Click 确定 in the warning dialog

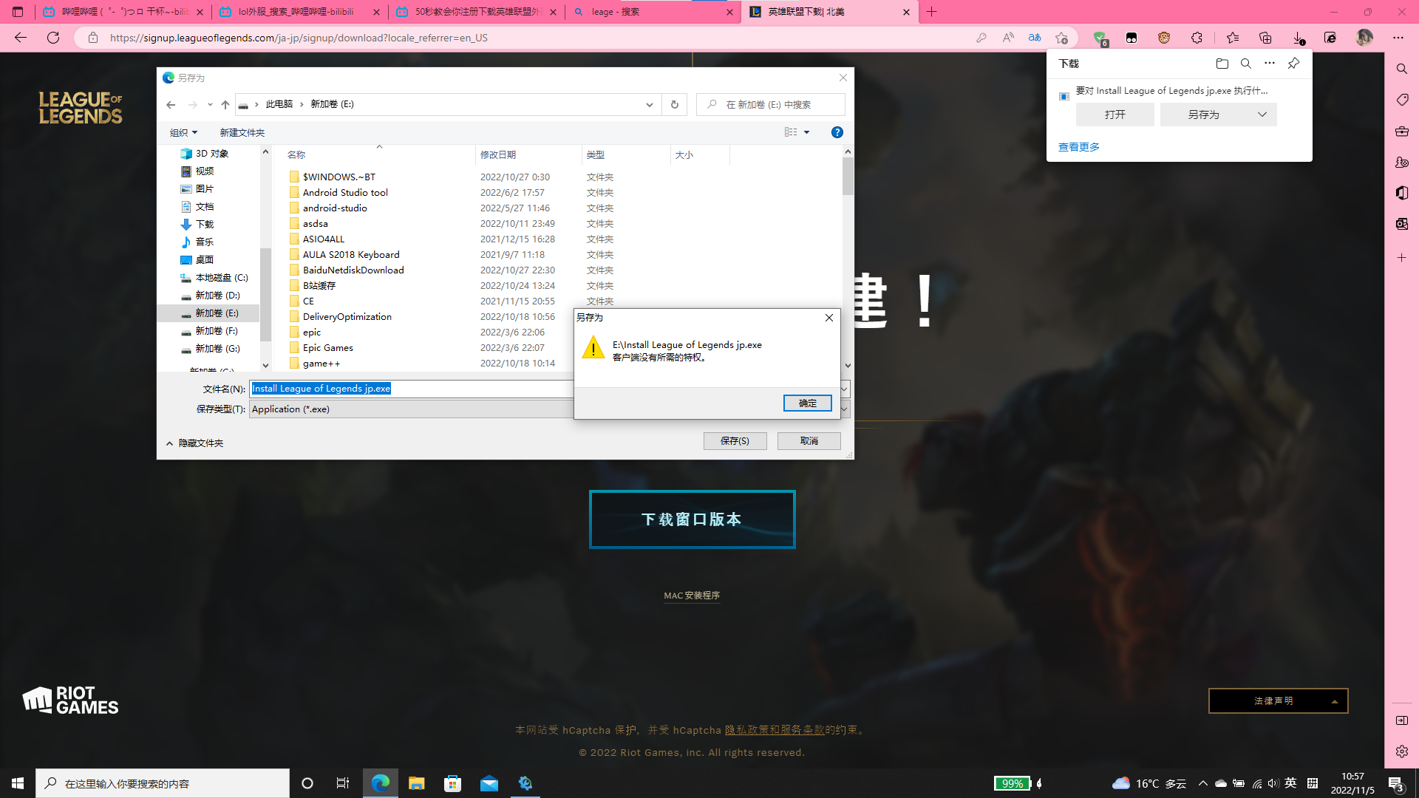(x=807, y=403)
